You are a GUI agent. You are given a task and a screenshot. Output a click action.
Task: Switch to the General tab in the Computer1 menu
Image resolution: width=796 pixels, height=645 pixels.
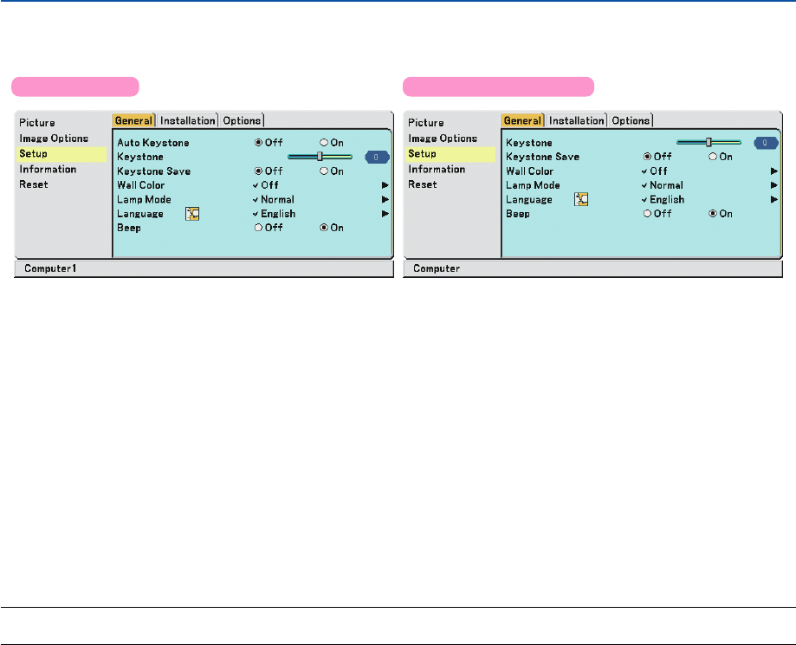pyautogui.click(x=133, y=120)
